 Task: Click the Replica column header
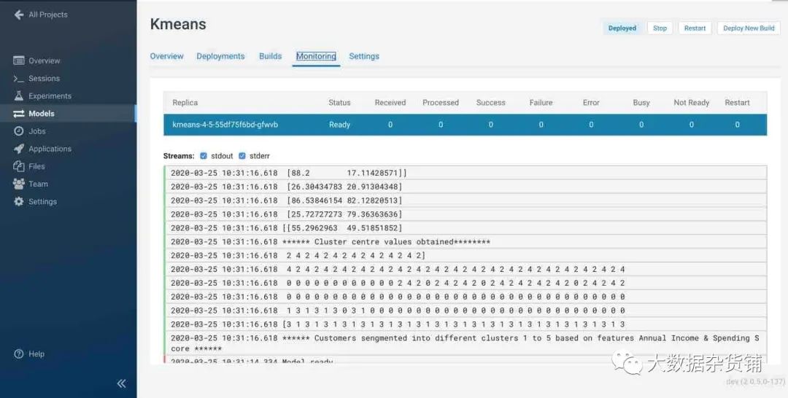click(x=185, y=102)
